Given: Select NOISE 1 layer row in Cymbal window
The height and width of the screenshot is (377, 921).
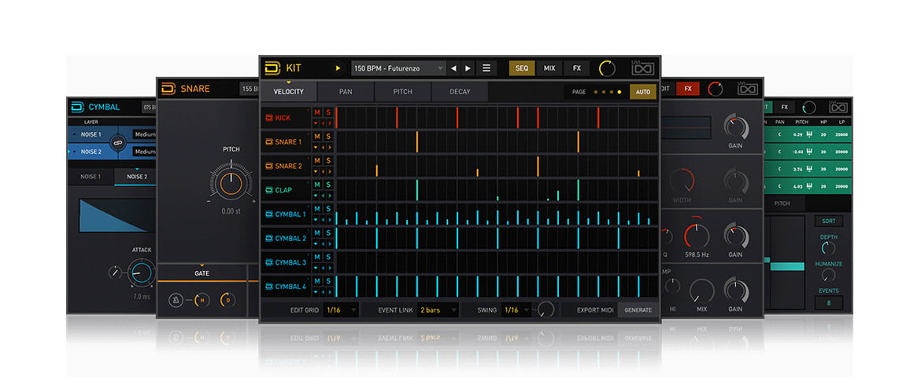Looking at the screenshot, I should pos(112,134).
